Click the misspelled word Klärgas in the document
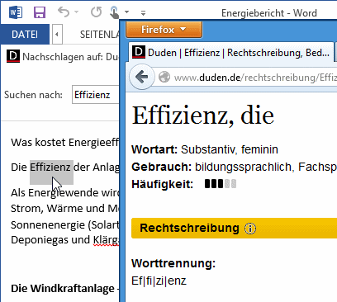Image resolution: width=337 pixels, height=302 pixels. coord(107,240)
